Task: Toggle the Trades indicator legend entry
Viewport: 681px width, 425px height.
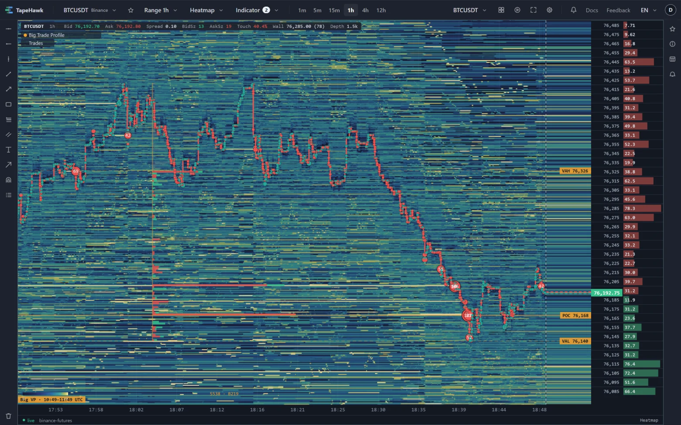Action: click(x=36, y=43)
